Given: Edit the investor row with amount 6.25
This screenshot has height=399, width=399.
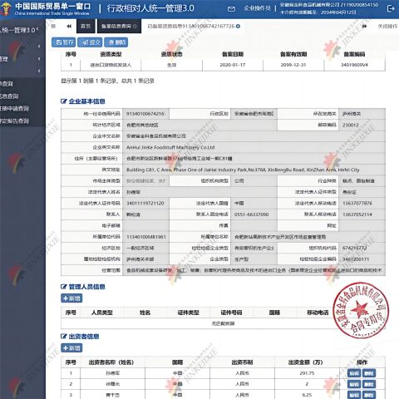Looking at the screenshot, I should click(x=354, y=395).
